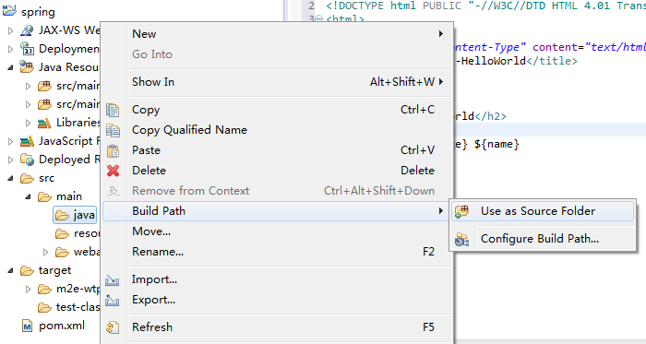Image resolution: width=646 pixels, height=344 pixels.
Task: Expand the webapp folder node
Action: pos(46,253)
